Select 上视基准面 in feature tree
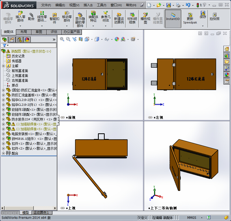The image size is (231, 221). pos(20,76)
